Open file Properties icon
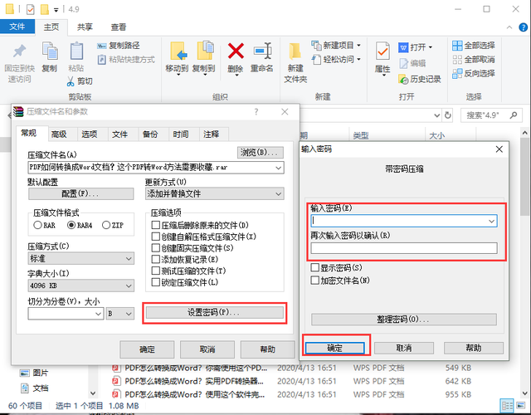The image size is (531, 415). coord(382,51)
